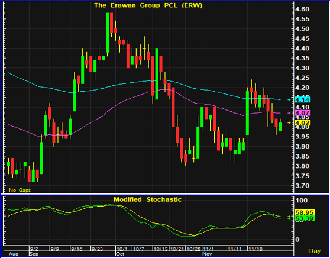Click the 3.70 price axis label
The image size is (330, 258).
coord(302,186)
